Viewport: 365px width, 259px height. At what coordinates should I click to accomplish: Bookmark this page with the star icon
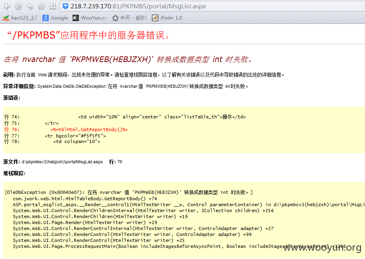[41, 6]
